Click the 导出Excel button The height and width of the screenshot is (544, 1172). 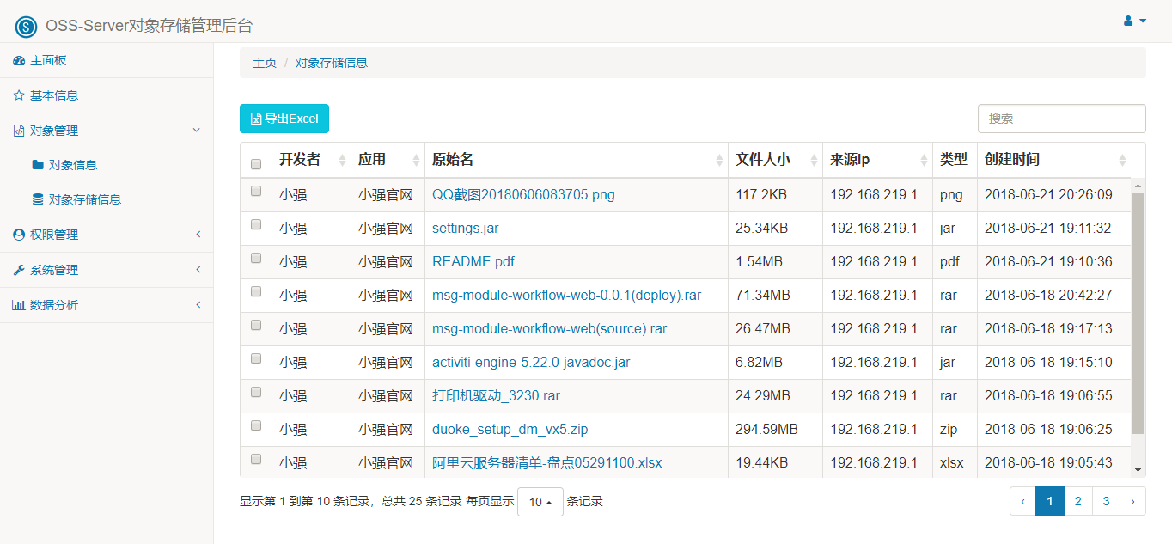tap(284, 119)
